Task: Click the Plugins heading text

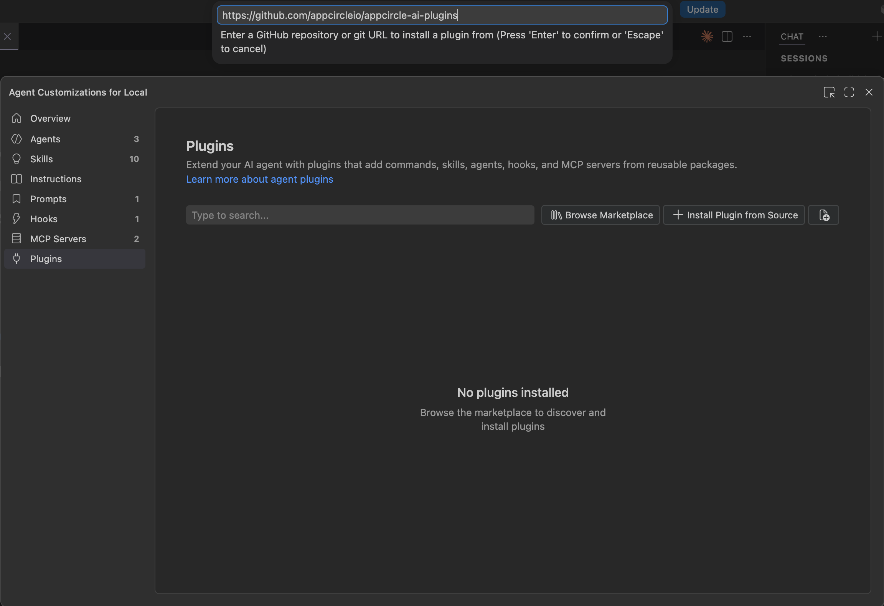Action: [x=210, y=146]
